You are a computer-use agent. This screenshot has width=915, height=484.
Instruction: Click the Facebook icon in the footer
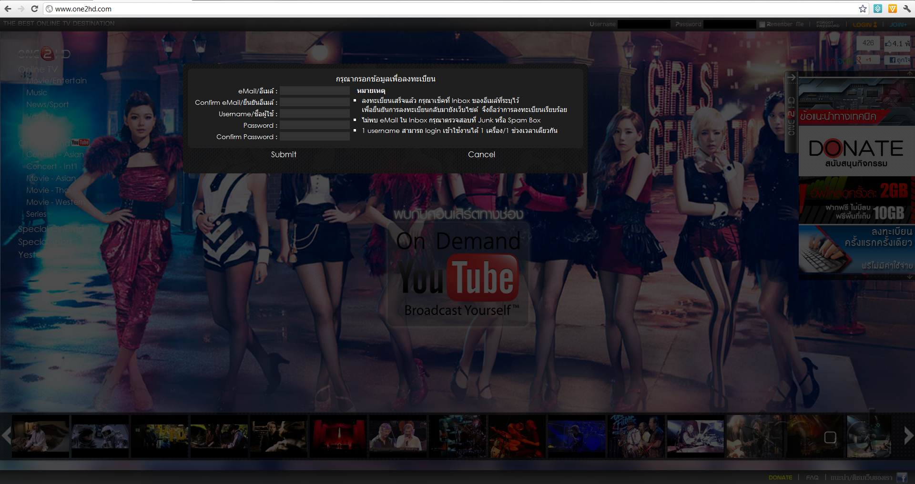tap(902, 477)
